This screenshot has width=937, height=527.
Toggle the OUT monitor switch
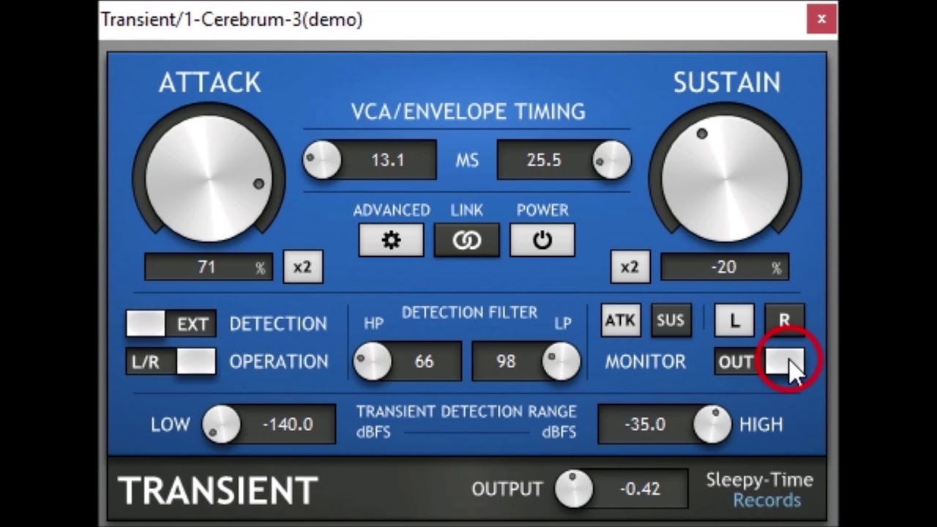pyautogui.click(x=759, y=362)
